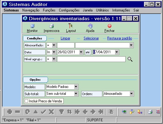
Task: Open the Layout tool
Action: click(x=71, y=26)
